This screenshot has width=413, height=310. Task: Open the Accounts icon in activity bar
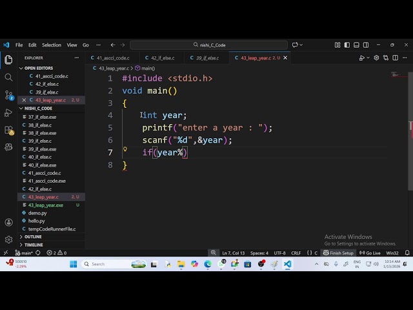pyautogui.click(x=8, y=222)
